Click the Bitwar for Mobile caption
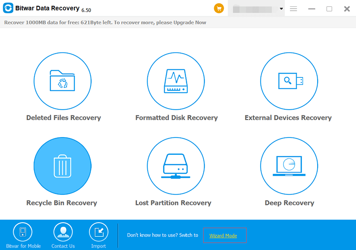Image resolution: width=356 pixels, height=250 pixels. pos(23,246)
